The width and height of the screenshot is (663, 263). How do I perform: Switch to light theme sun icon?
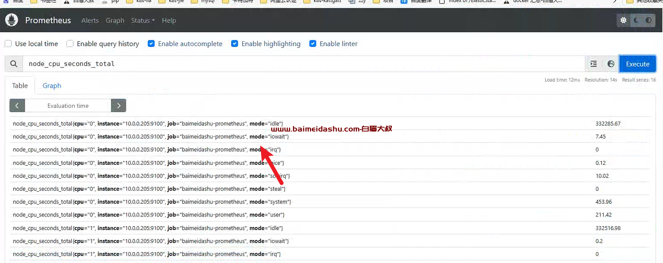coord(623,20)
